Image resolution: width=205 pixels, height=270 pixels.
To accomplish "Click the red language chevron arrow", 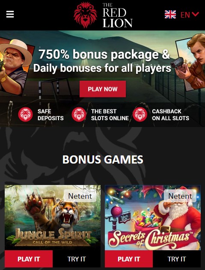I will pyautogui.click(x=195, y=14).
